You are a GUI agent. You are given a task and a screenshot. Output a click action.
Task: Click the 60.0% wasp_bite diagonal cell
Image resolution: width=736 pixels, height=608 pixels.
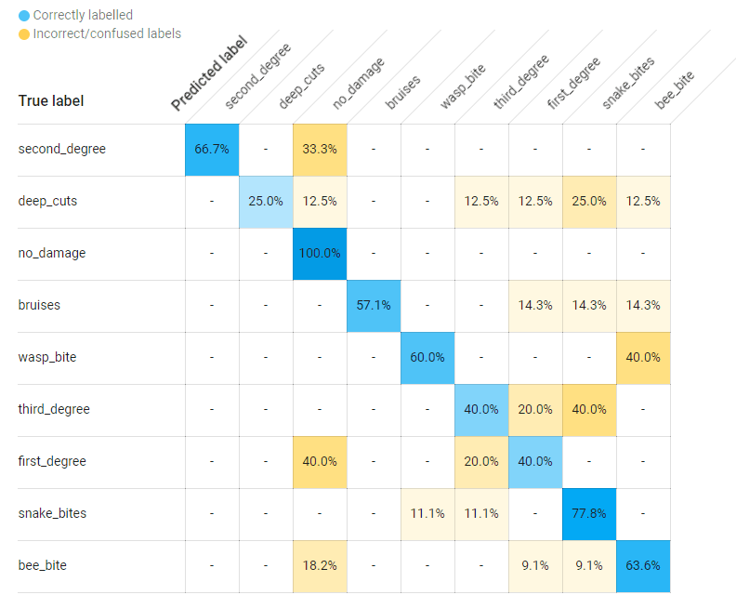pos(427,357)
